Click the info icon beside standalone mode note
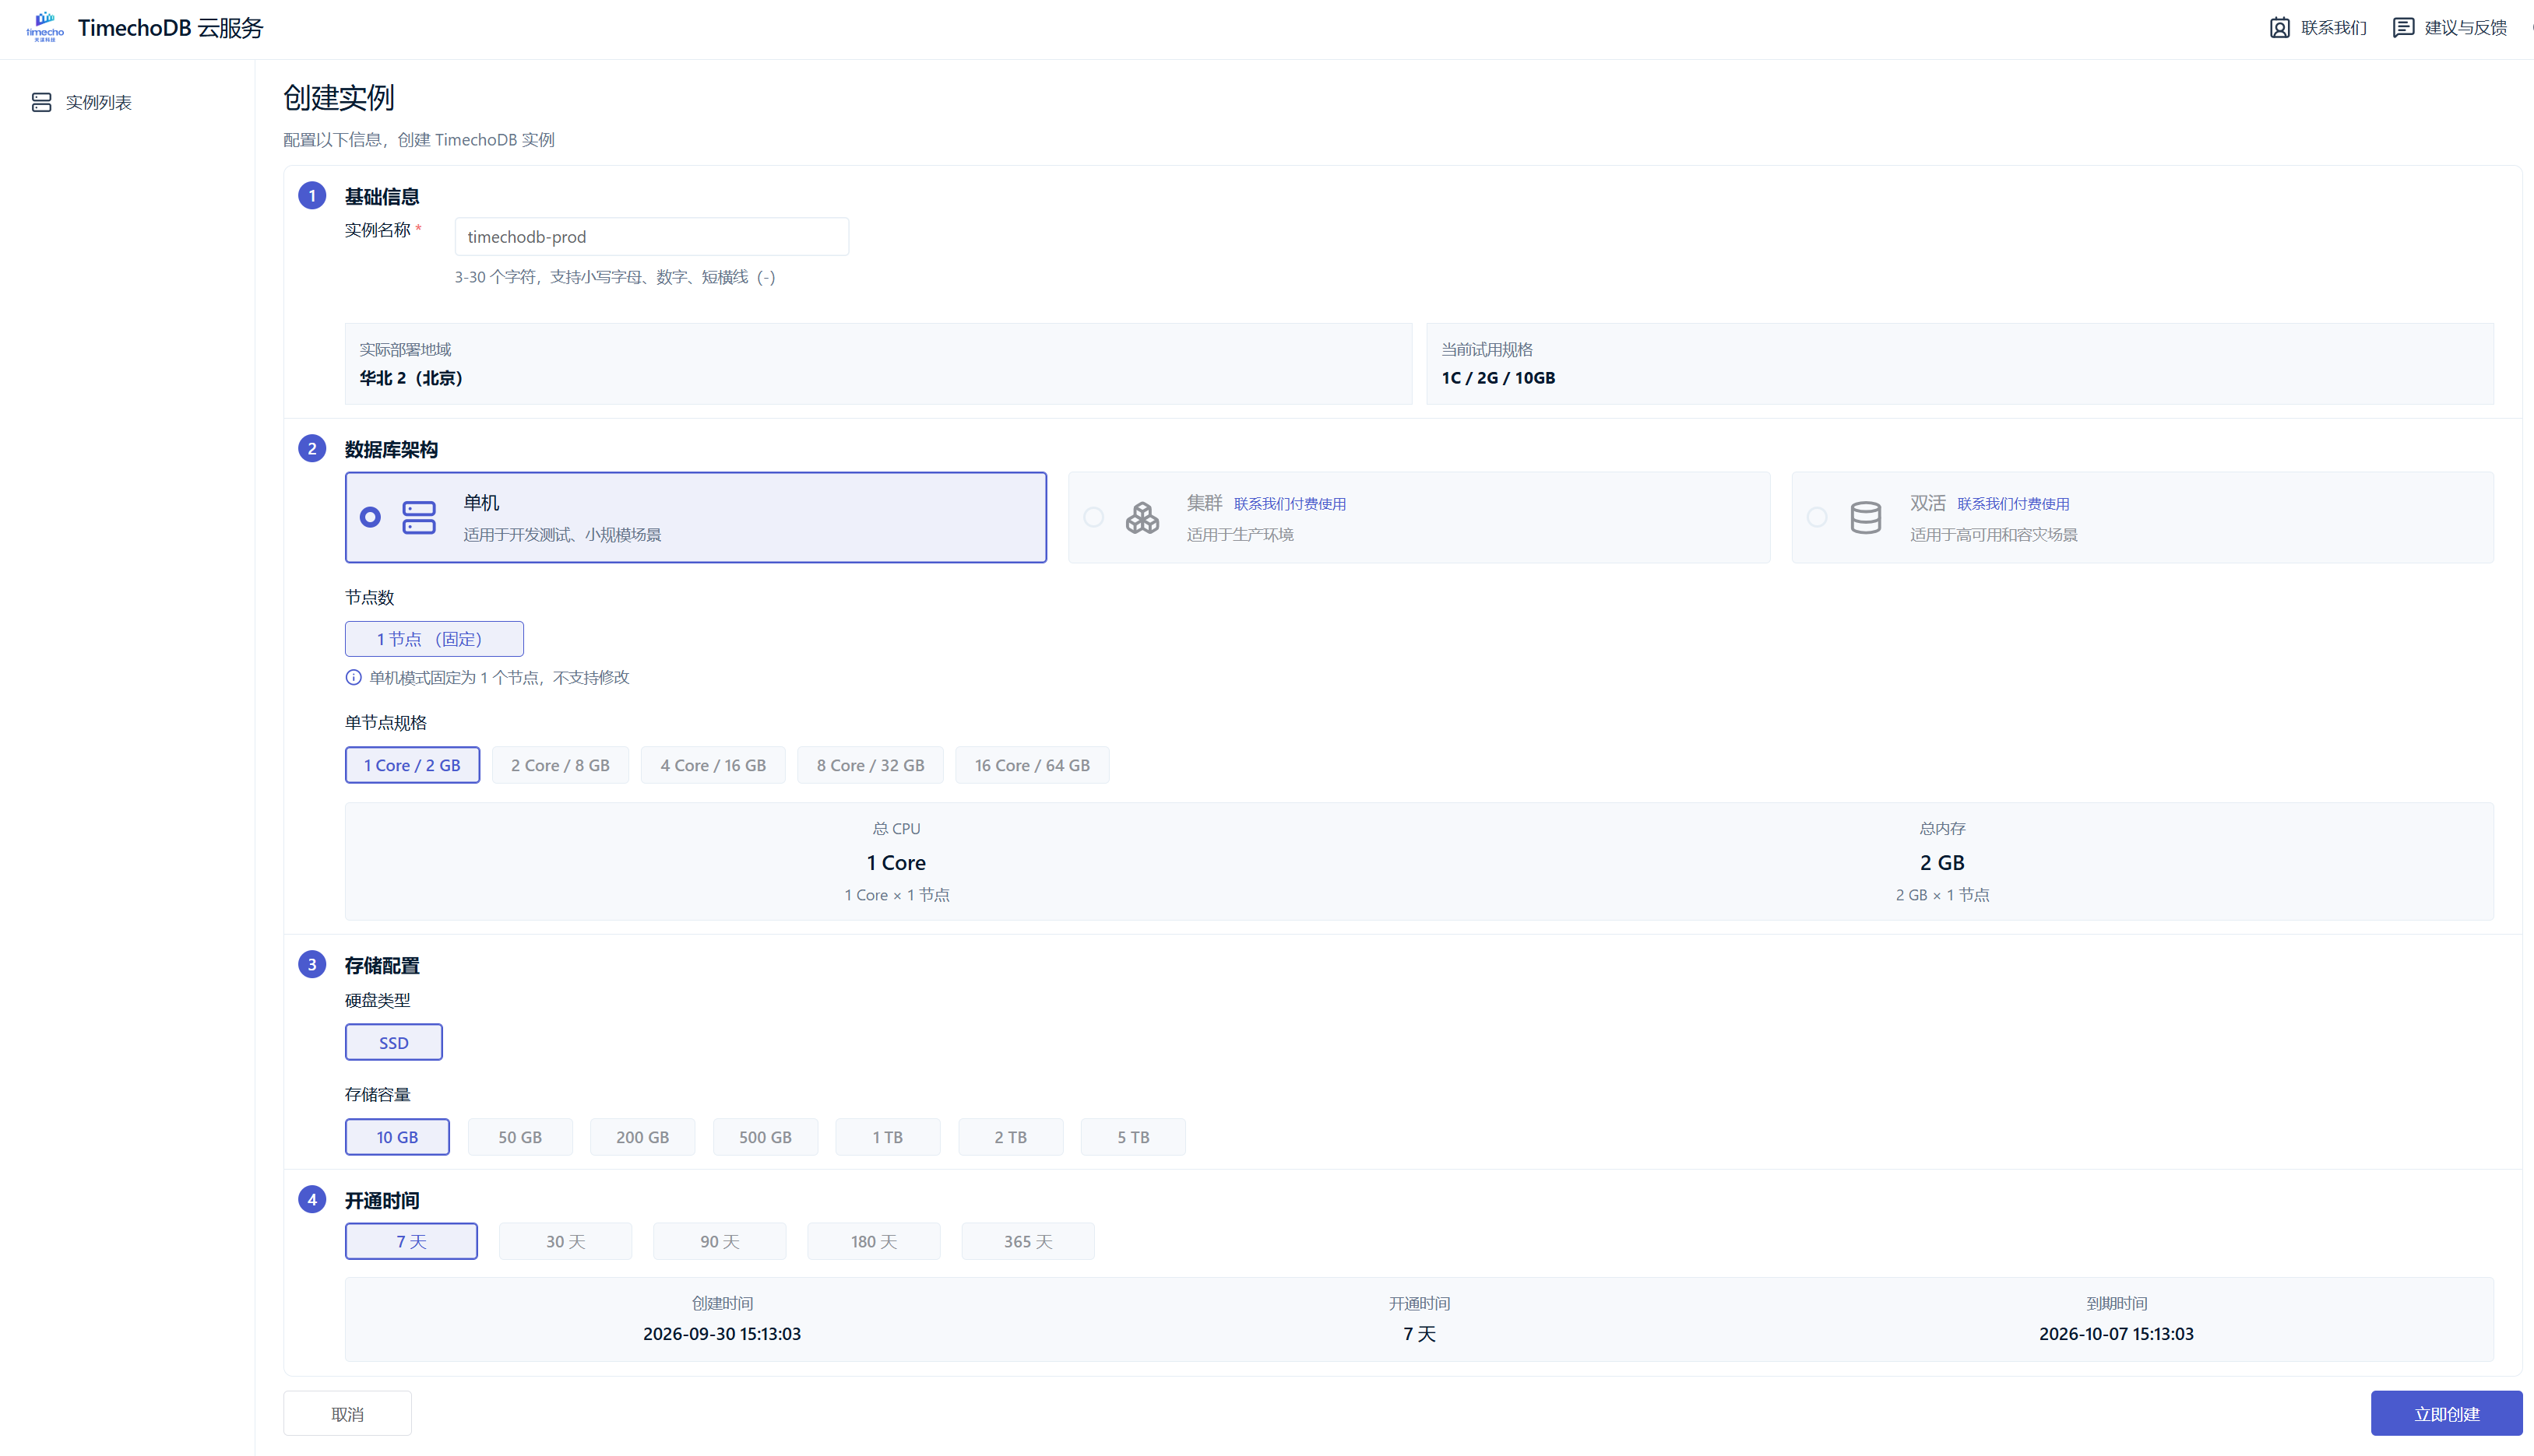 coord(353,677)
